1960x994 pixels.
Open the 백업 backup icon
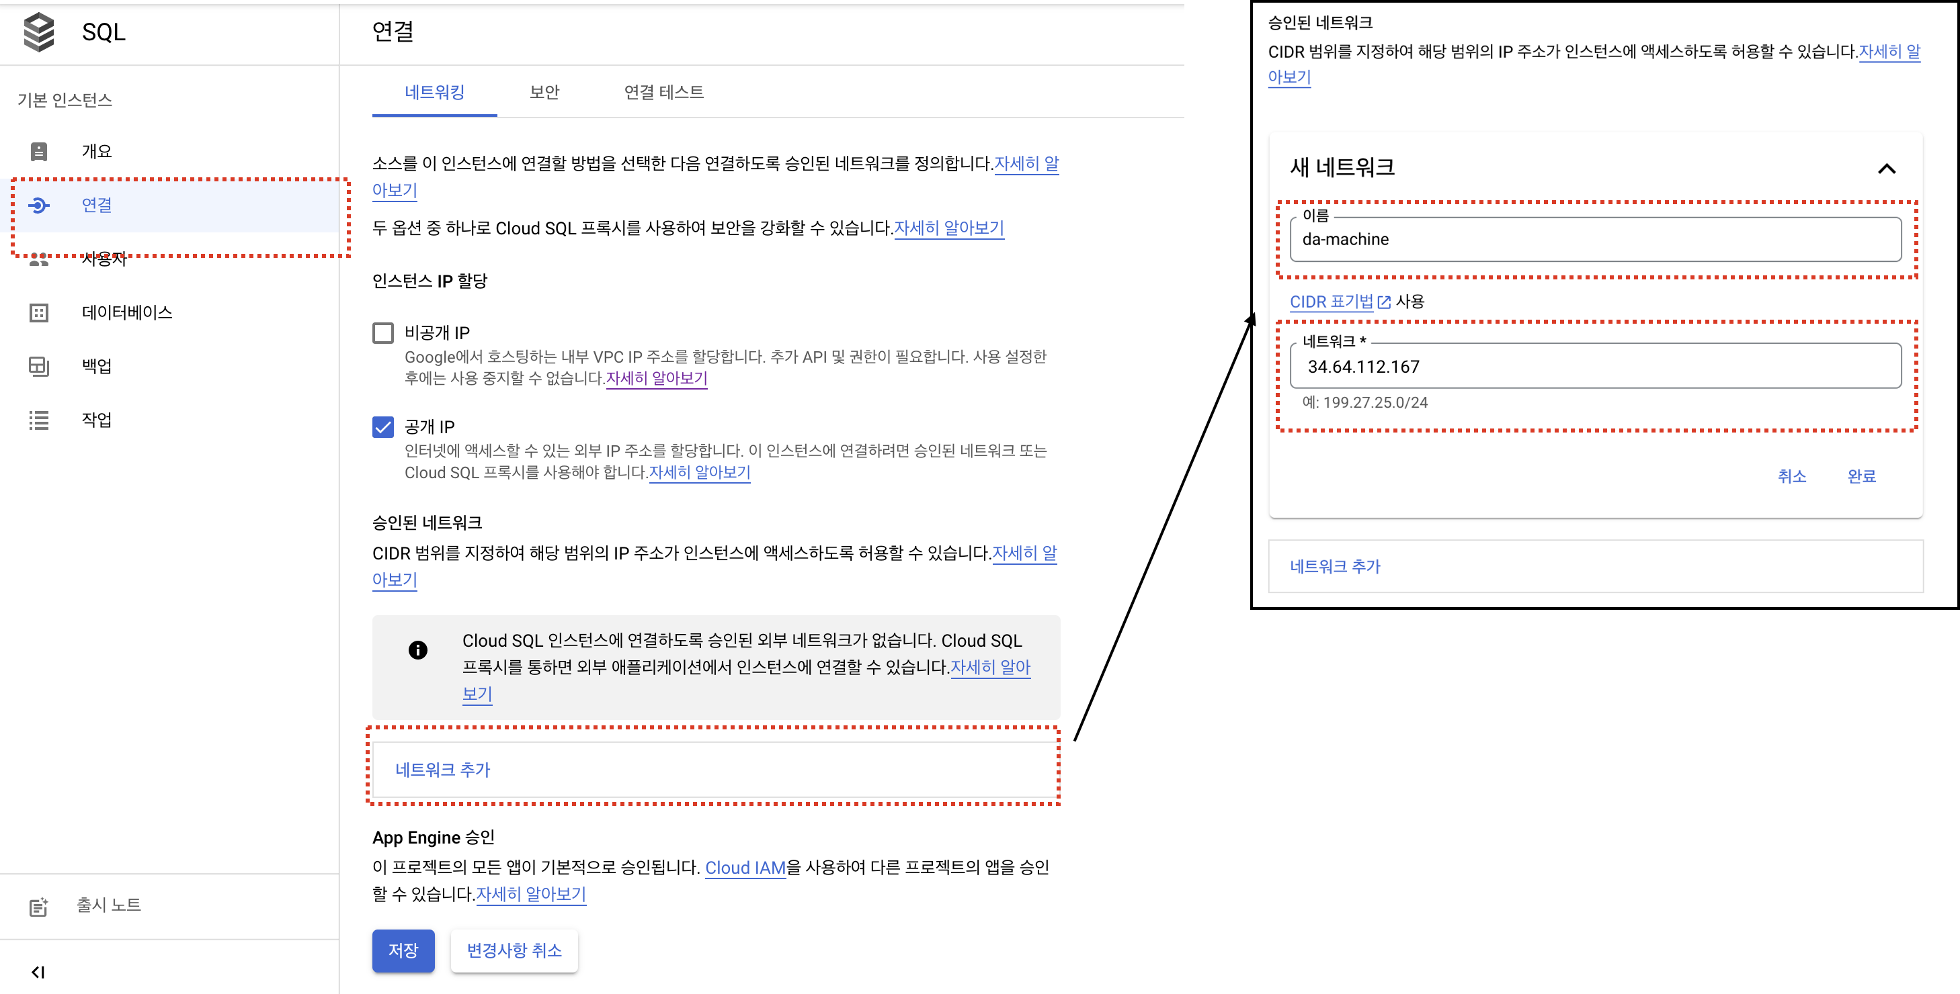pyautogui.click(x=39, y=367)
